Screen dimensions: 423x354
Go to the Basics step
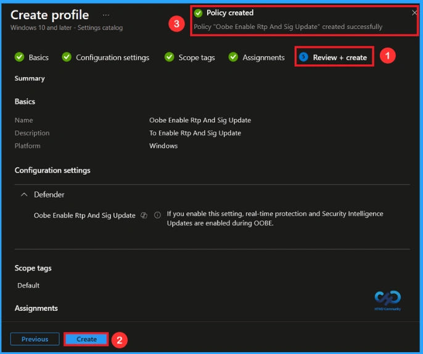coord(39,57)
